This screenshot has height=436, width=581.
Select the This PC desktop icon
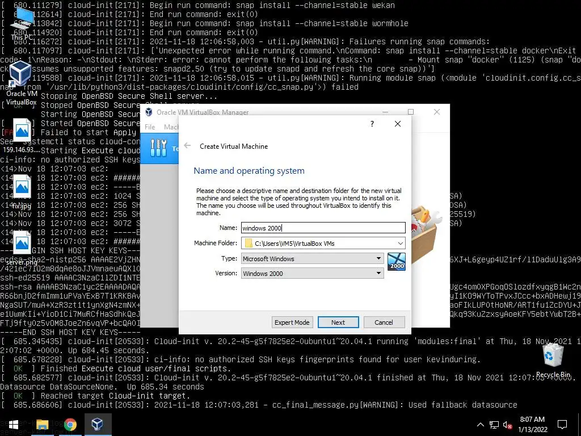pos(22,24)
